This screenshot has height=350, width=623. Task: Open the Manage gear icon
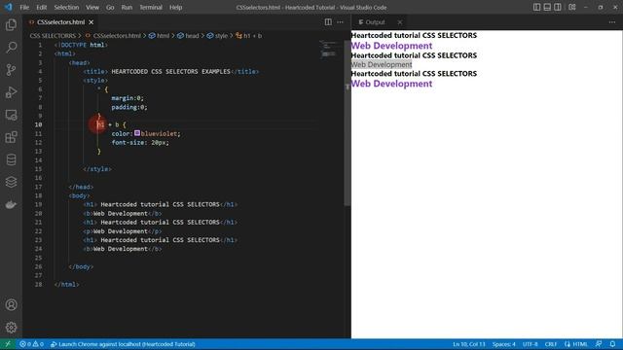coord(11,328)
